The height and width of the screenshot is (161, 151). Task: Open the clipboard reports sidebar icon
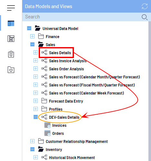click(11, 54)
